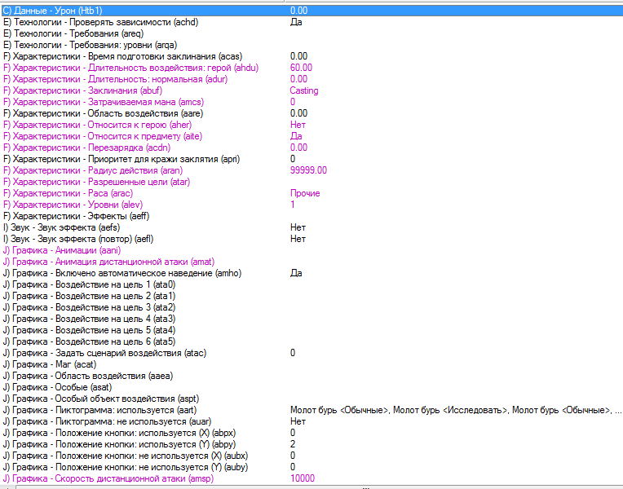
Task: Click the 'Да' value for amho
Action: click(296, 273)
